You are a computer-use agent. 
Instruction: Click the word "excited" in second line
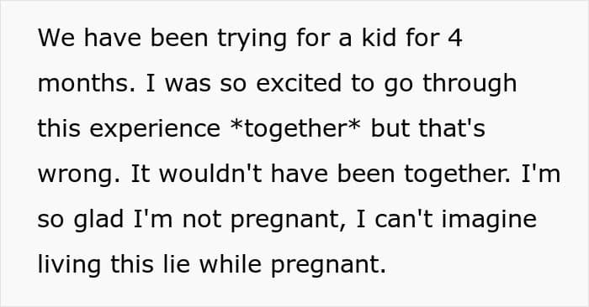(x=299, y=83)
